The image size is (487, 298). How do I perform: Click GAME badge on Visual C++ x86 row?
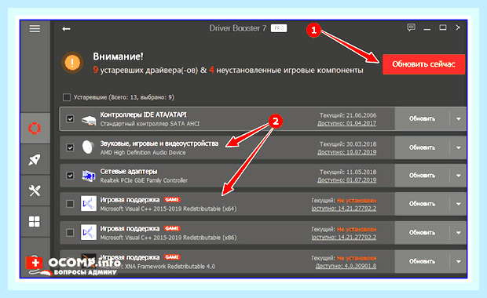[172, 228]
